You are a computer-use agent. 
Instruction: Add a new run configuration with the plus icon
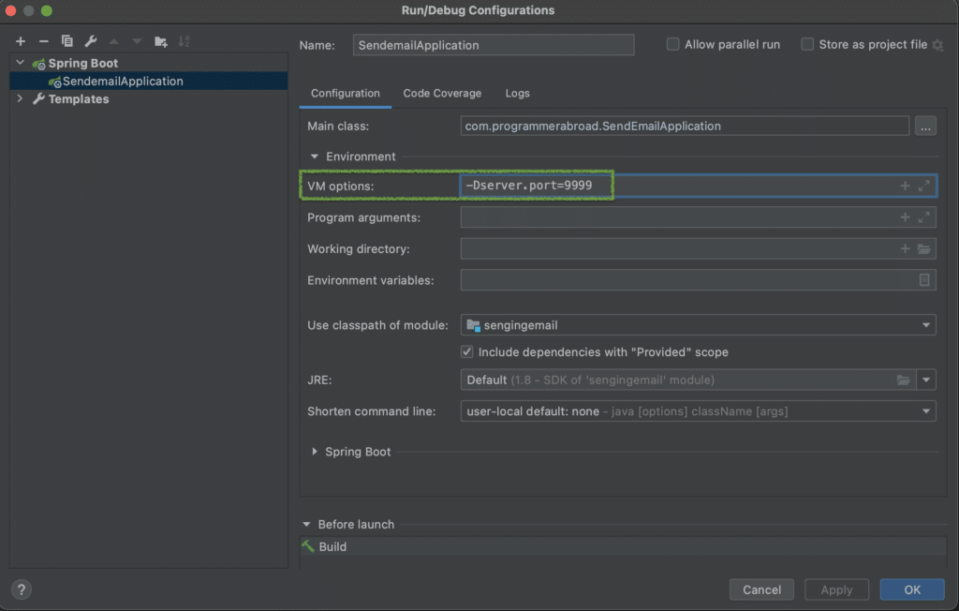pos(20,41)
